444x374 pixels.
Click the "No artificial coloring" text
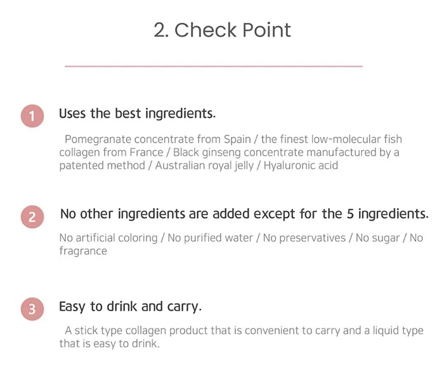(x=108, y=238)
